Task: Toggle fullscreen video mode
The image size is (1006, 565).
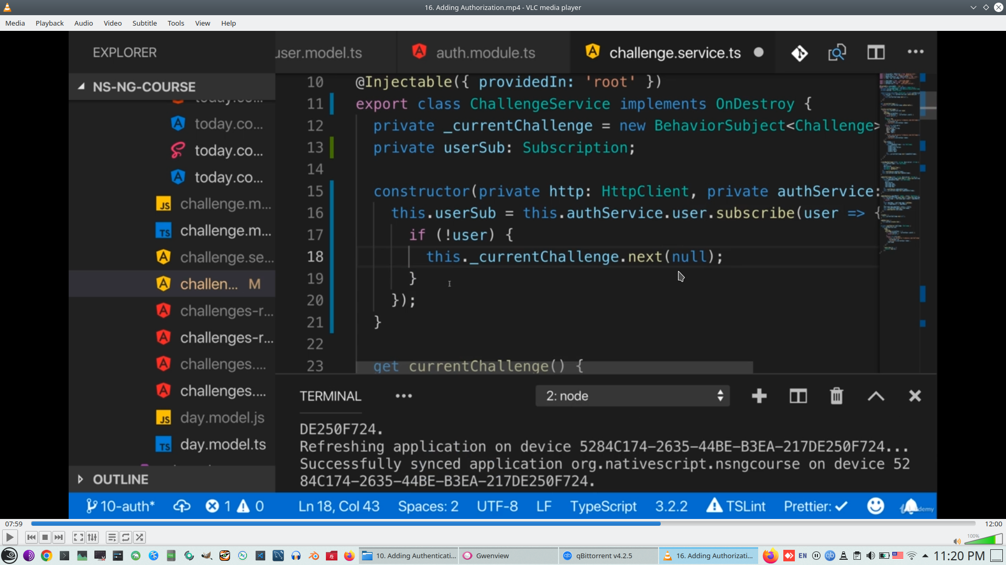Action: click(78, 537)
